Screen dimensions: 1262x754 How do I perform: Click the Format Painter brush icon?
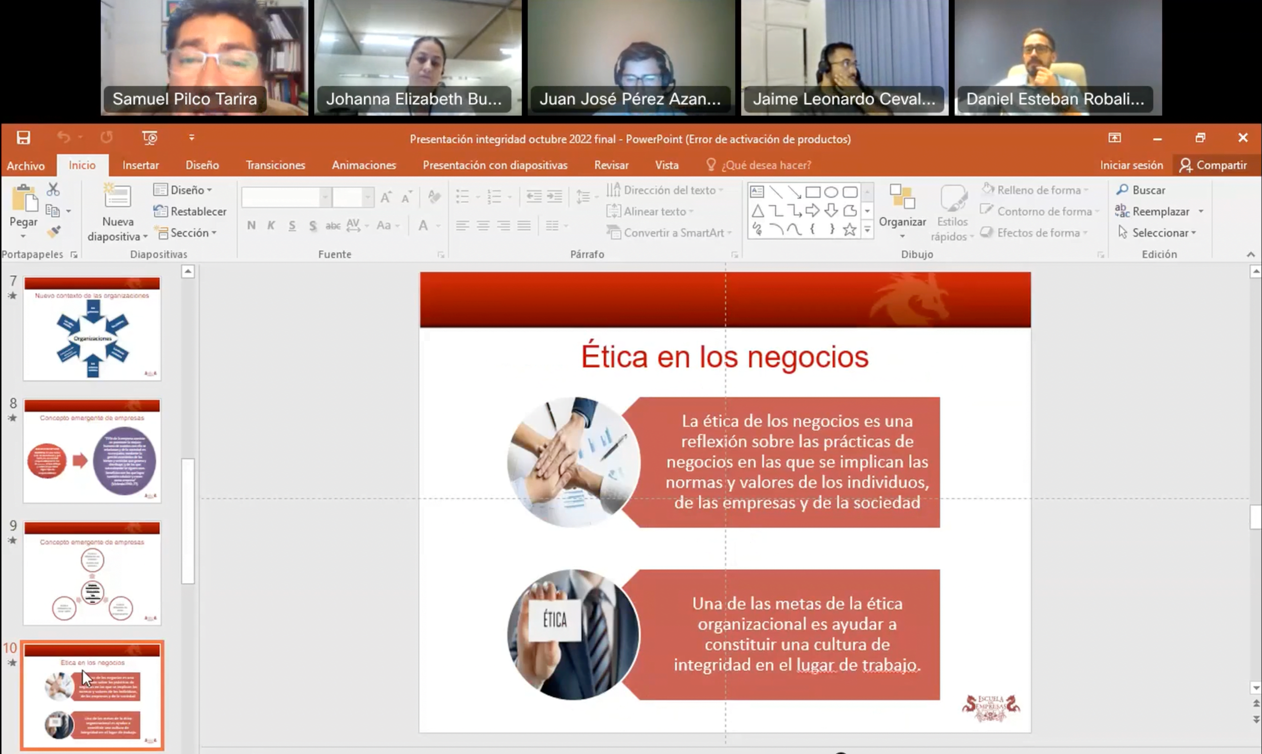click(x=53, y=232)
